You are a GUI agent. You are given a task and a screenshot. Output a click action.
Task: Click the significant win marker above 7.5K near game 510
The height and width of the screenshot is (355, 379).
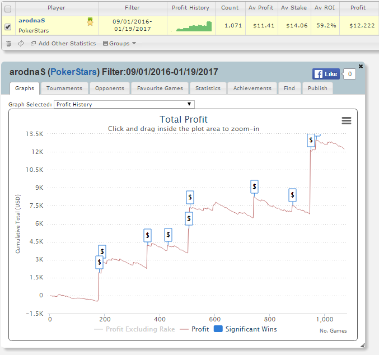pyautogui.click(x=190, y=197)
